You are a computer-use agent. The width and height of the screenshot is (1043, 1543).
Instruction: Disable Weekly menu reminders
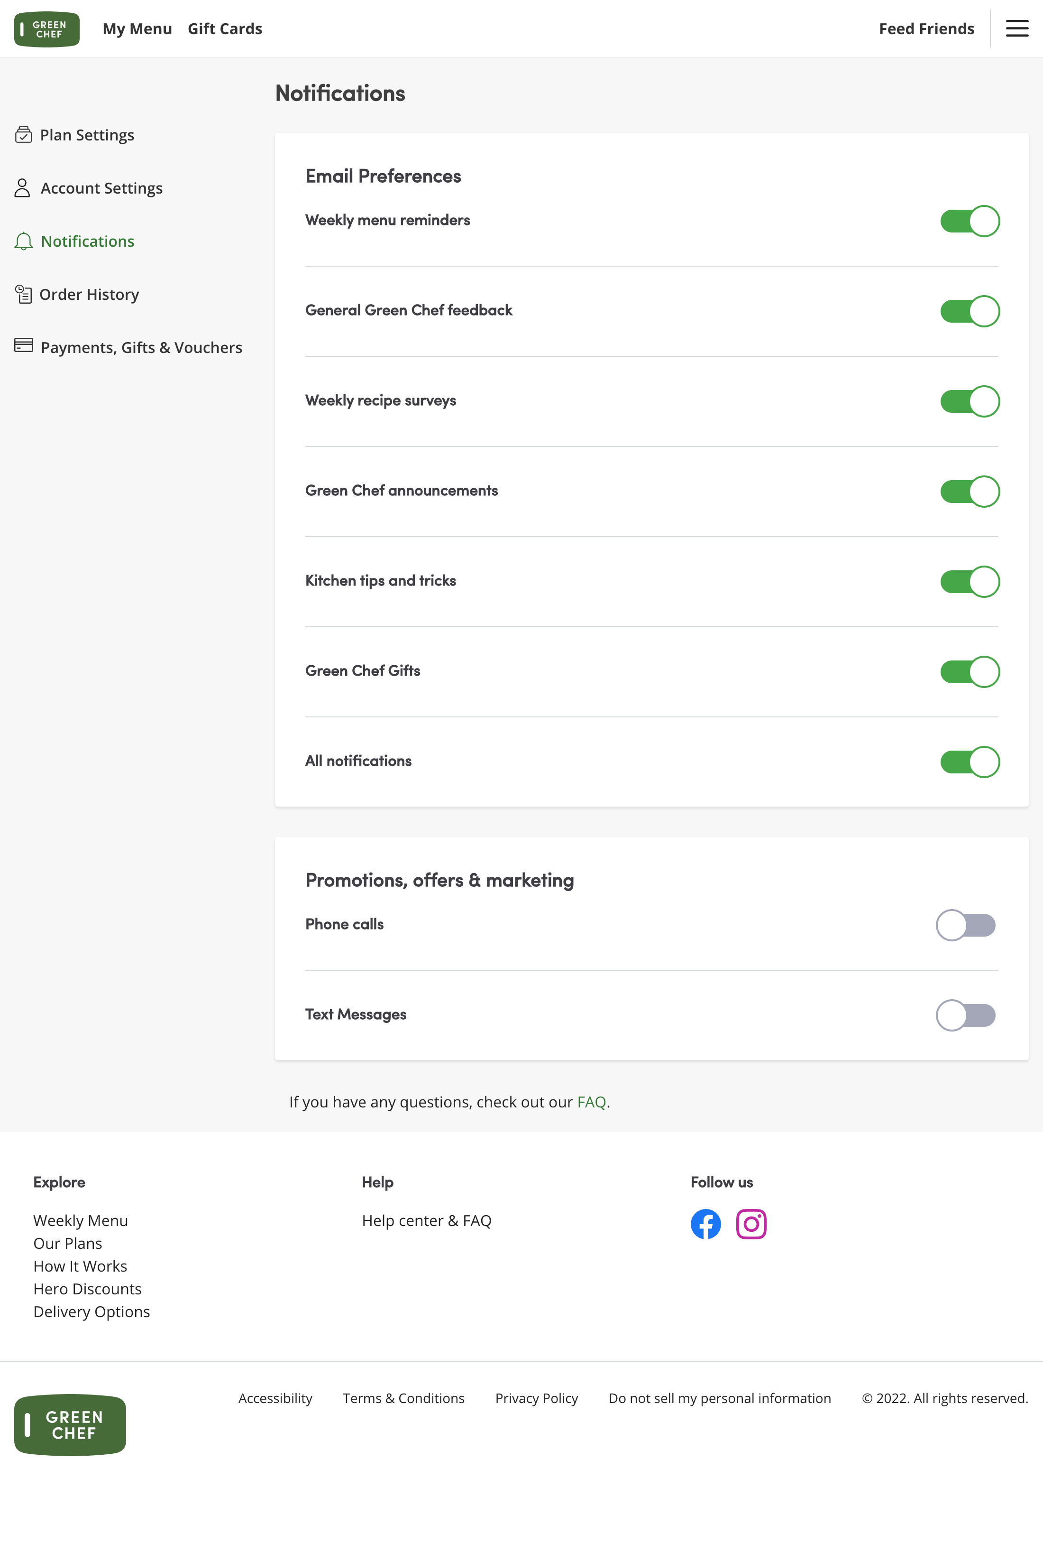click(x=970, y=221)
